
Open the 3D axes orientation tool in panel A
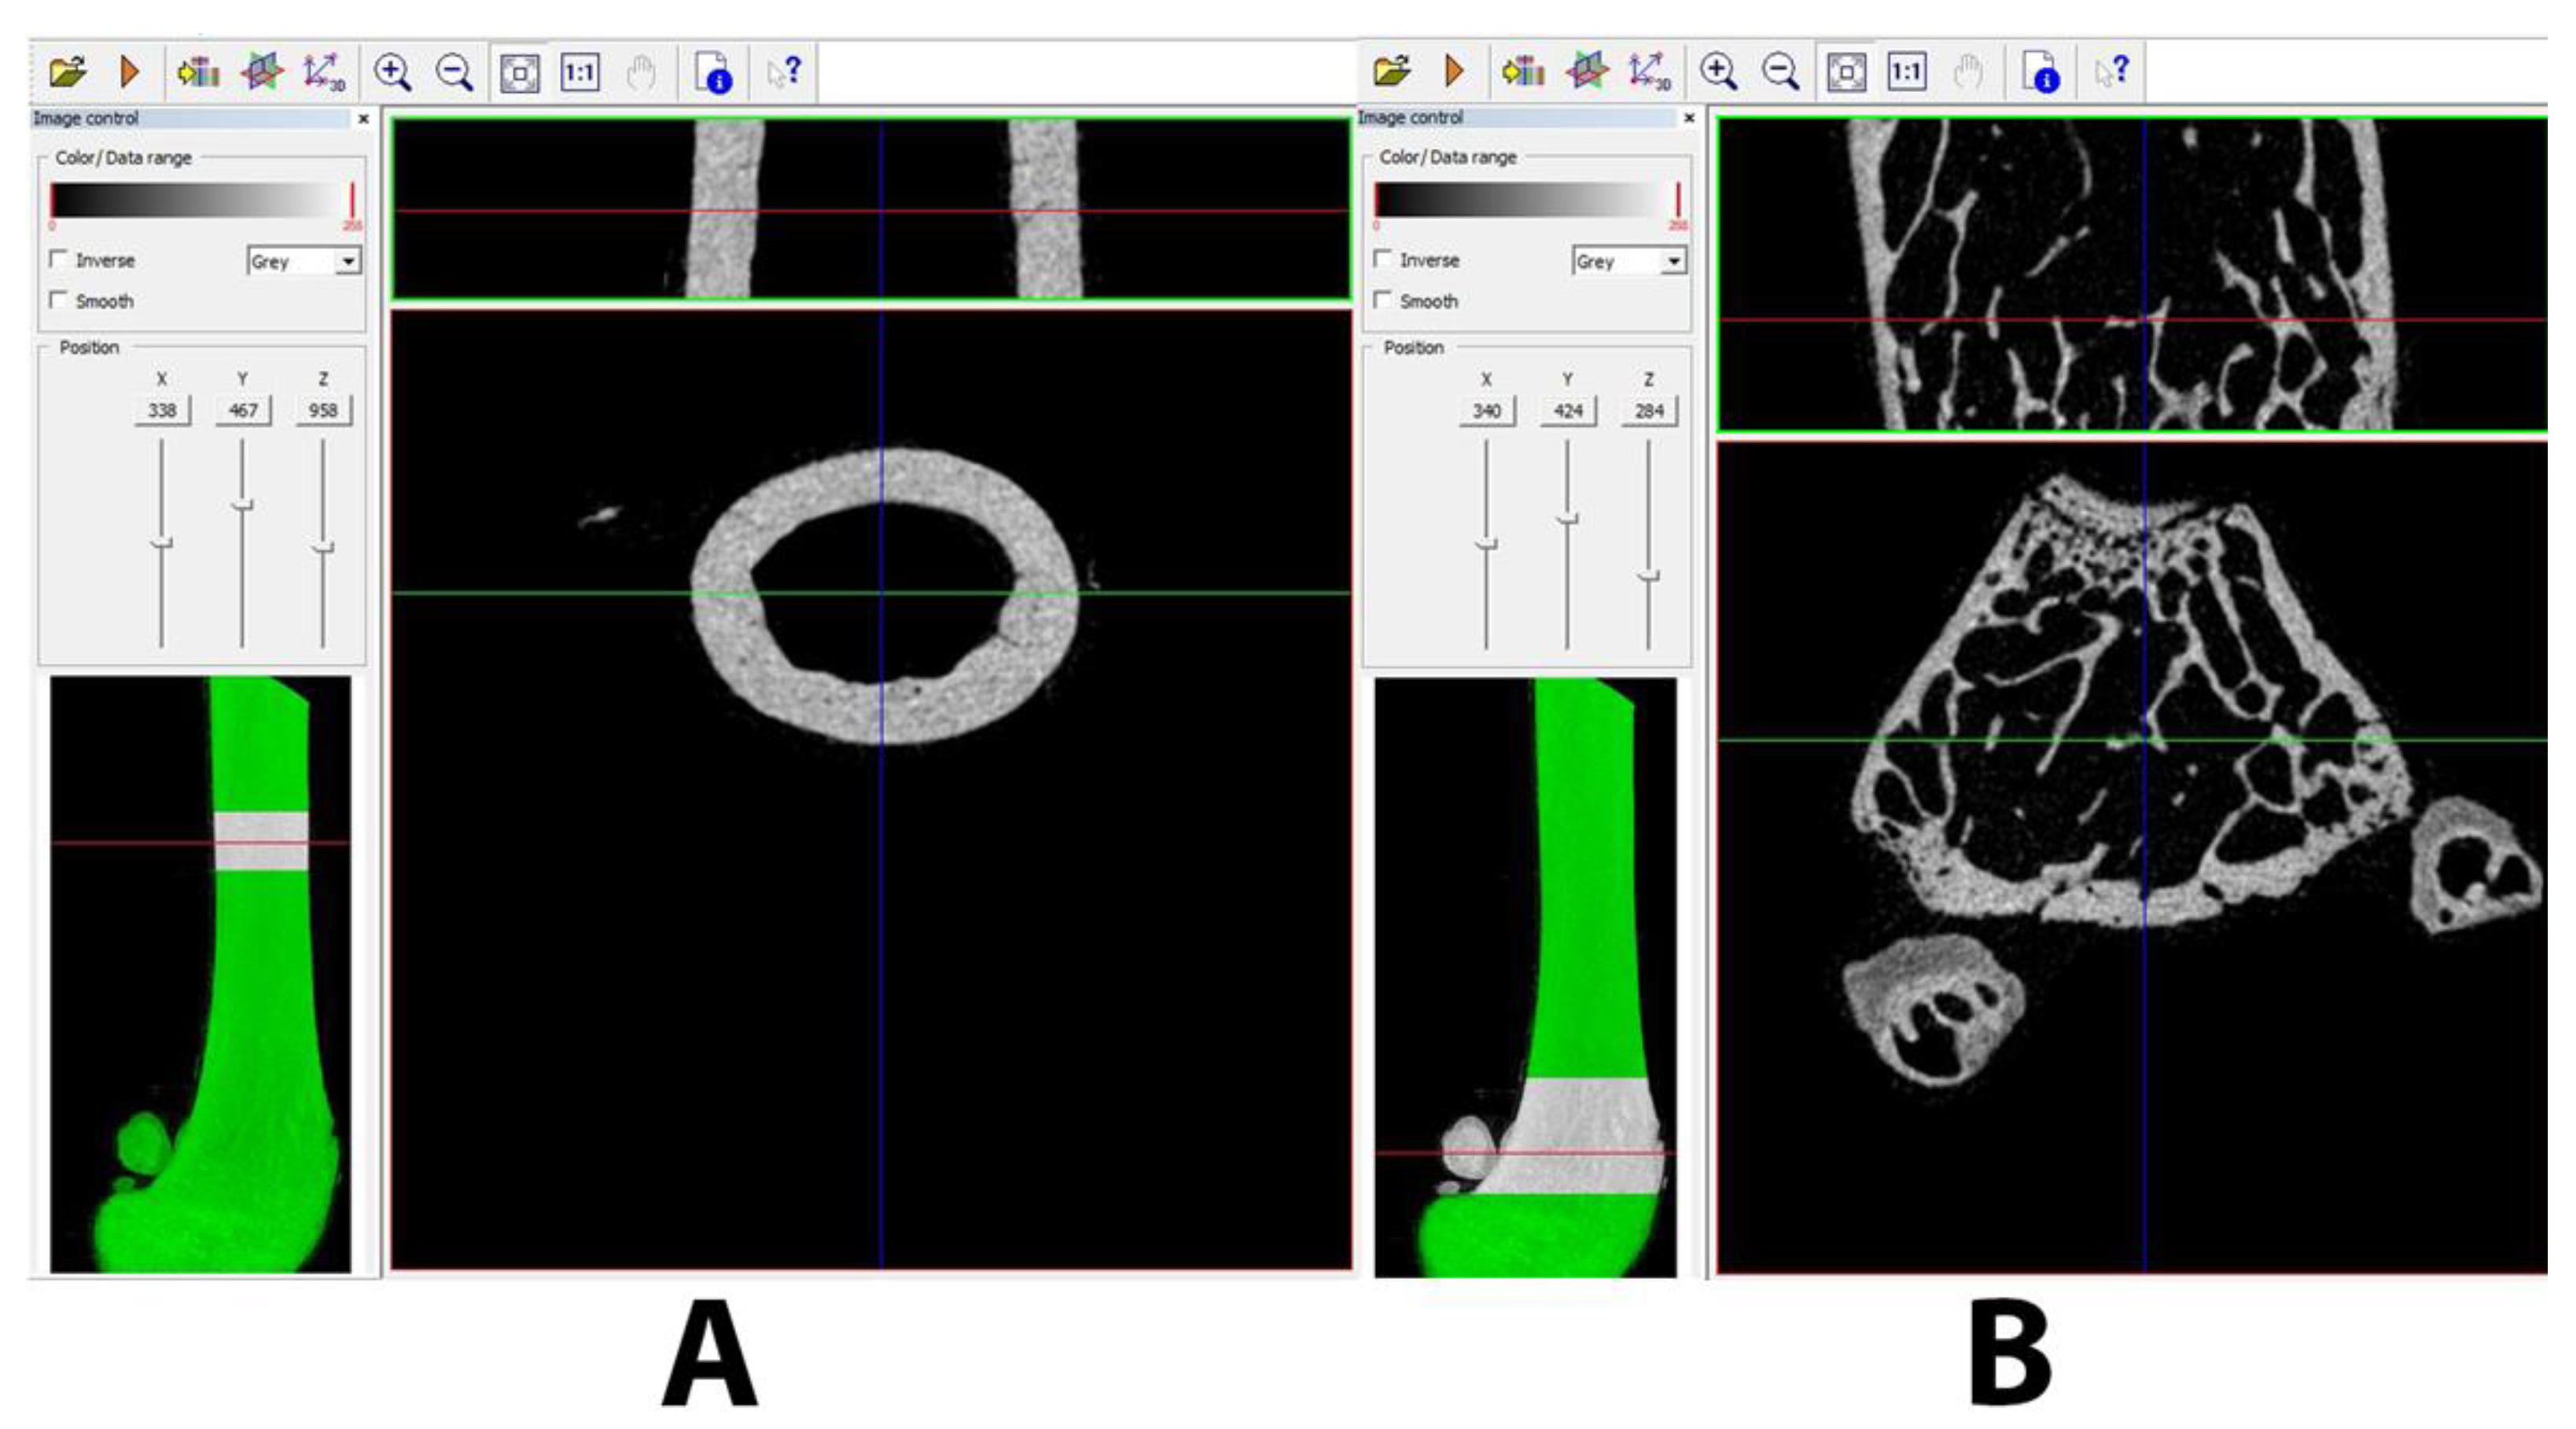click(x=323, y=72)
